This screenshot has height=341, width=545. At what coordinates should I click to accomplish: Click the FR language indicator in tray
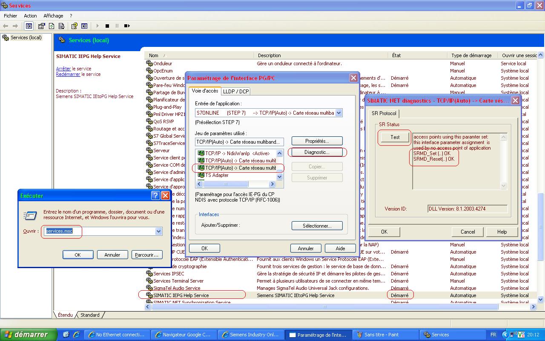pyautogui.click(x=493, y=335)
